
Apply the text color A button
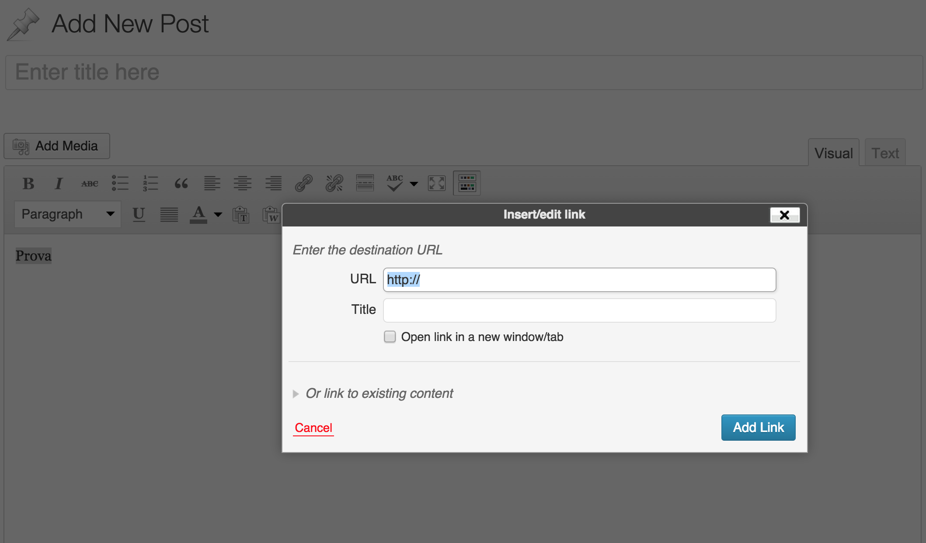(x=198, y=214)
